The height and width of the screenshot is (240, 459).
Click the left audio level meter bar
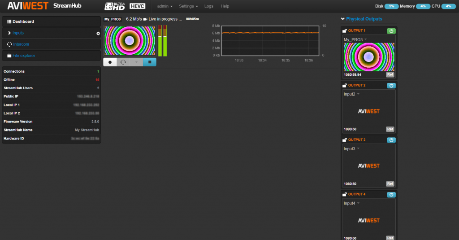(160, 41)
